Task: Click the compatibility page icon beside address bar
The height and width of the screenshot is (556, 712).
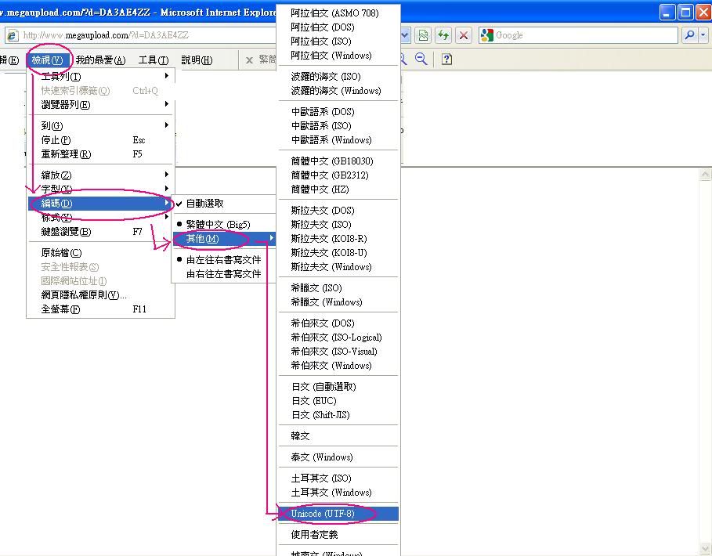Action: click(x=423, y=35)
